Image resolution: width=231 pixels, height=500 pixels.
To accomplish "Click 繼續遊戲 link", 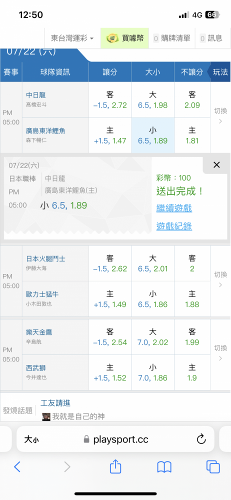I will pos(174,208).
